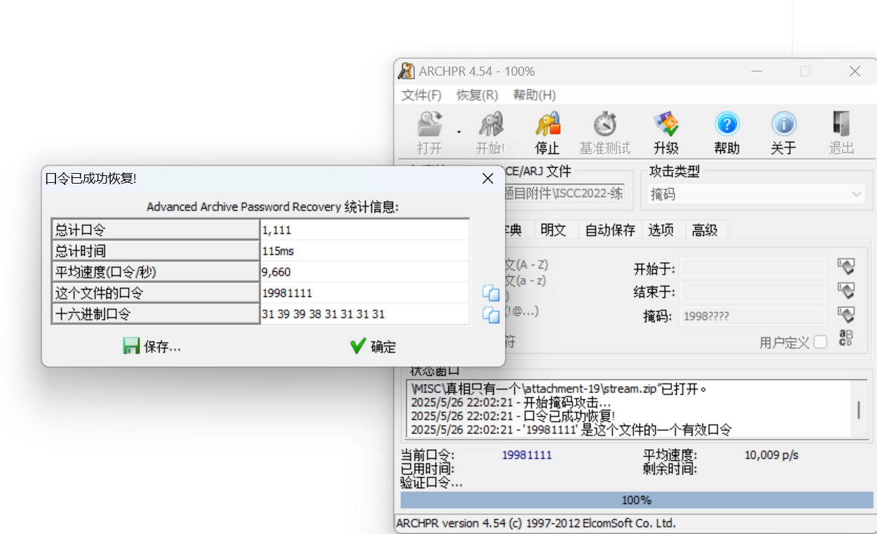Viewport: 877px width, 534px height.
Task: Click the 当前口令 value 19981111
Action: tap(527, 455)
